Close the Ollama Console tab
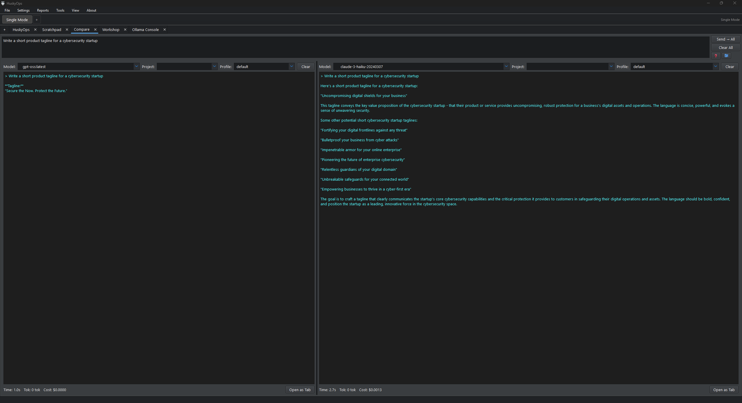This screenshot has width=742, height=403. (165, 30)
